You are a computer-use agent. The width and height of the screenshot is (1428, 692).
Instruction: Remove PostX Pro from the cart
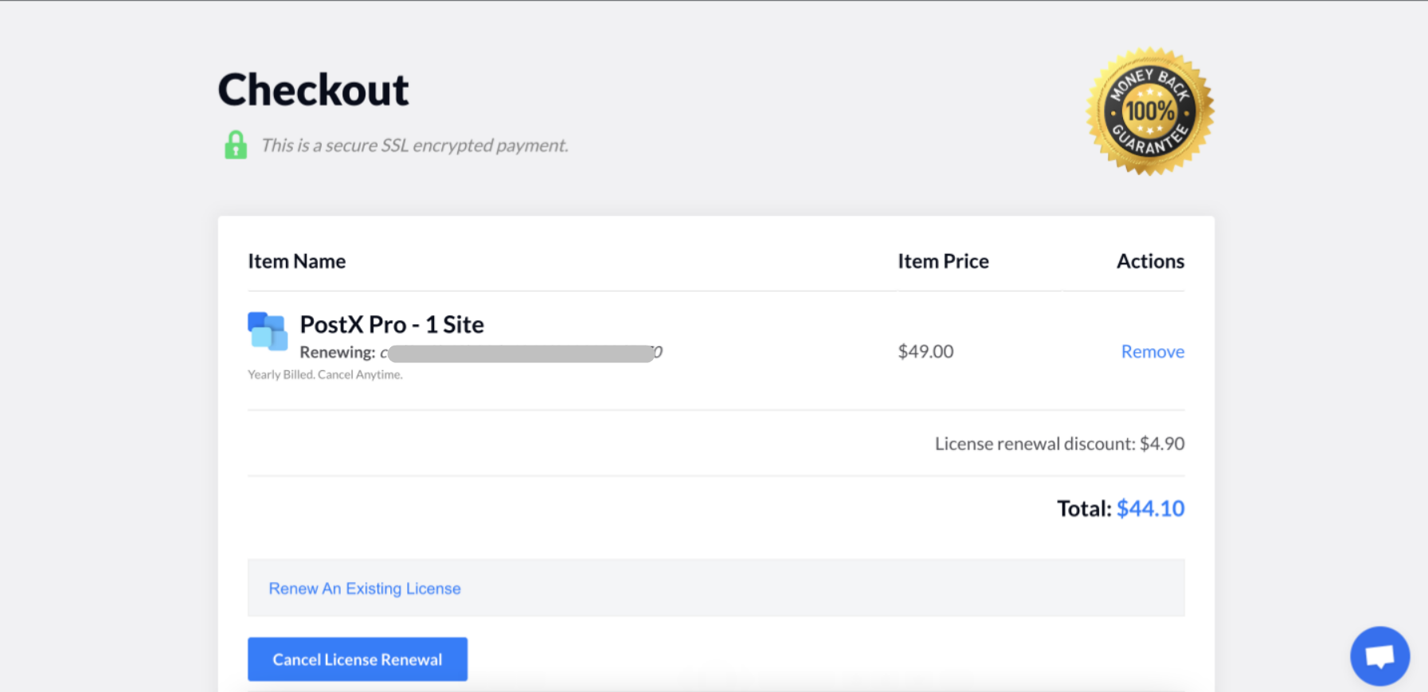[1152, 350]
